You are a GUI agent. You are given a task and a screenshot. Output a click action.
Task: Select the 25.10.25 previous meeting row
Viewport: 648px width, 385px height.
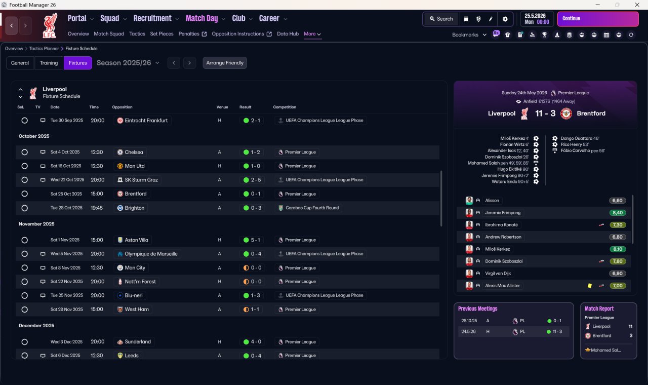(513, 321)
